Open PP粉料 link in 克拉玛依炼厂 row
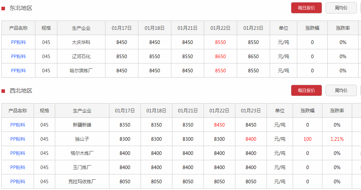The width and height of the screenshot is (361, 190). coord(18,181)
